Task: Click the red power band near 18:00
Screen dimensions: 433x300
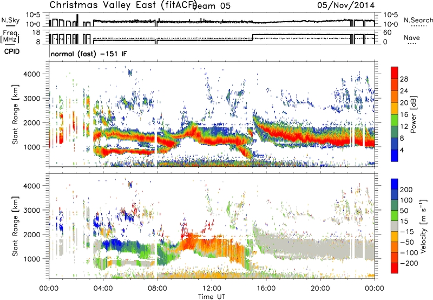Action: [293, 135]
